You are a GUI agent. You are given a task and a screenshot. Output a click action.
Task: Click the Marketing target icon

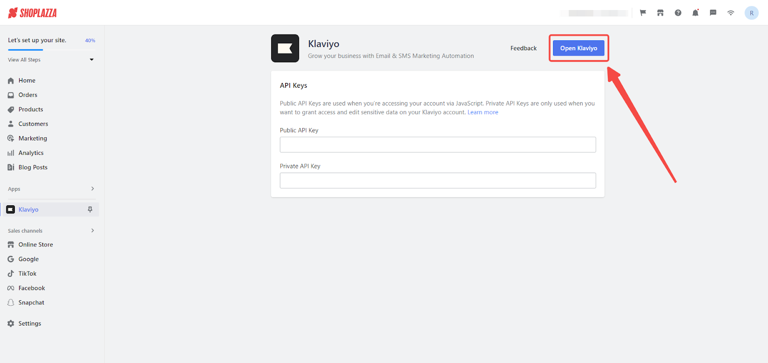pyautogui.click(x=11, y=138)
